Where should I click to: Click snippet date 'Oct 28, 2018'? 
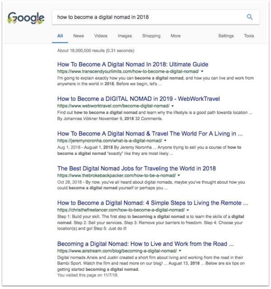click(x=69, y=182)
